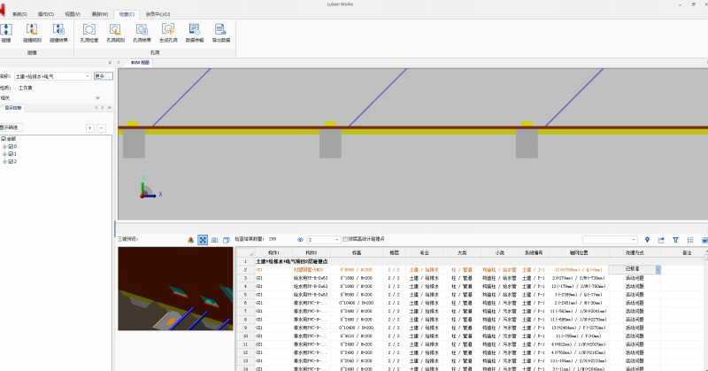The image size is (708, 371).
Task: Click the 显示筛选 button
Action: coord(9,128)
